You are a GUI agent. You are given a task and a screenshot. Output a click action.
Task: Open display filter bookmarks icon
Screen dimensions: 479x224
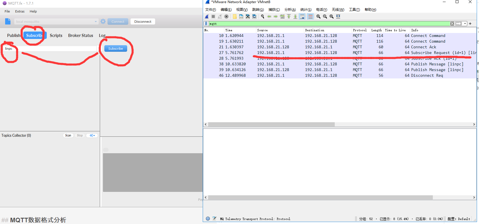click(x=206, y=24)
